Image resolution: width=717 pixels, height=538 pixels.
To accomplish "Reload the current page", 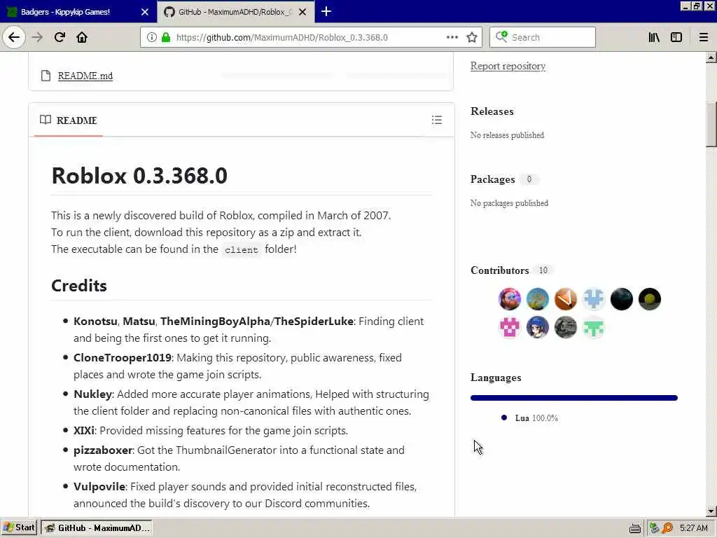I will pos(60,37).
